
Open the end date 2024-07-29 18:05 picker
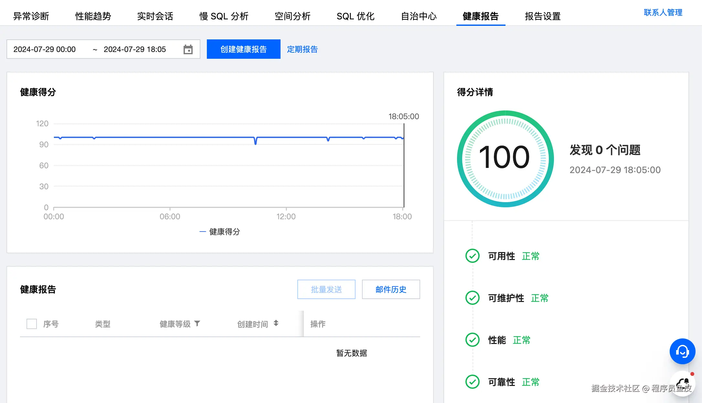(x=135, y=49)
